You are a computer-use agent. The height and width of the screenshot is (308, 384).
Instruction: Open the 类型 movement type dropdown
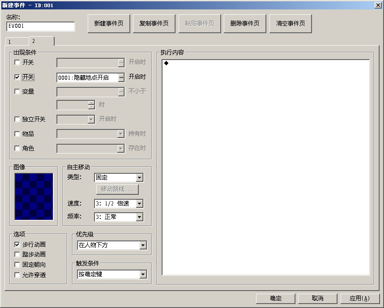[140, 178]
